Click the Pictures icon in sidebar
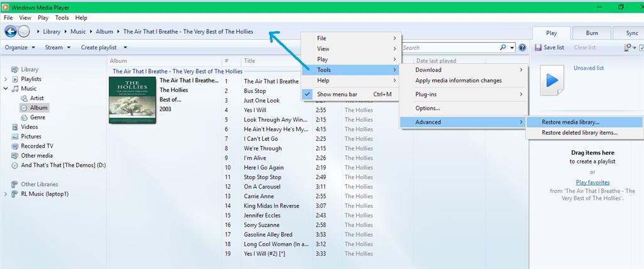 pyautogui.click(x=15, y=136)
